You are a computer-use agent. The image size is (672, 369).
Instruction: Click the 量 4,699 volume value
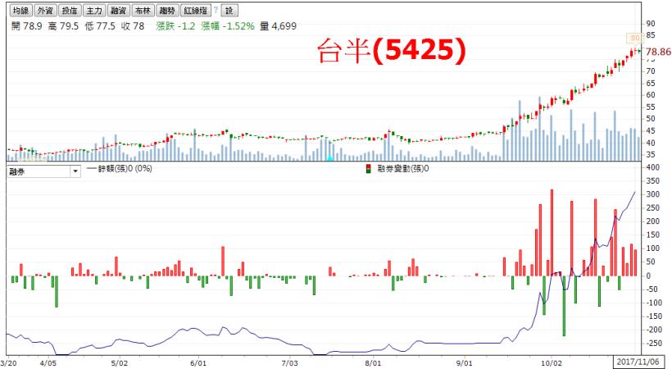(x=278, y=26)
